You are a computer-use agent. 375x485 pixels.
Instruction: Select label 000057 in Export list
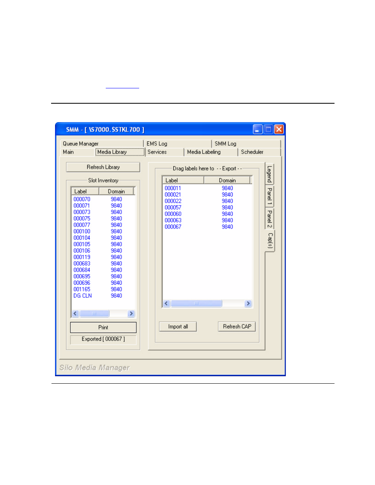[x=173, y=208]
